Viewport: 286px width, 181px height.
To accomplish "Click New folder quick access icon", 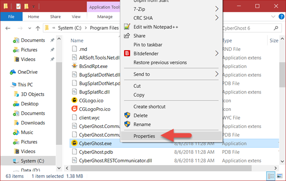I will tap(26, 7).
